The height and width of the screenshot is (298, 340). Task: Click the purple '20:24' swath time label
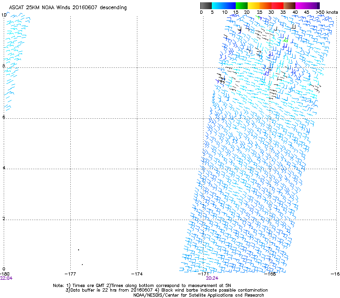[212, 278]
